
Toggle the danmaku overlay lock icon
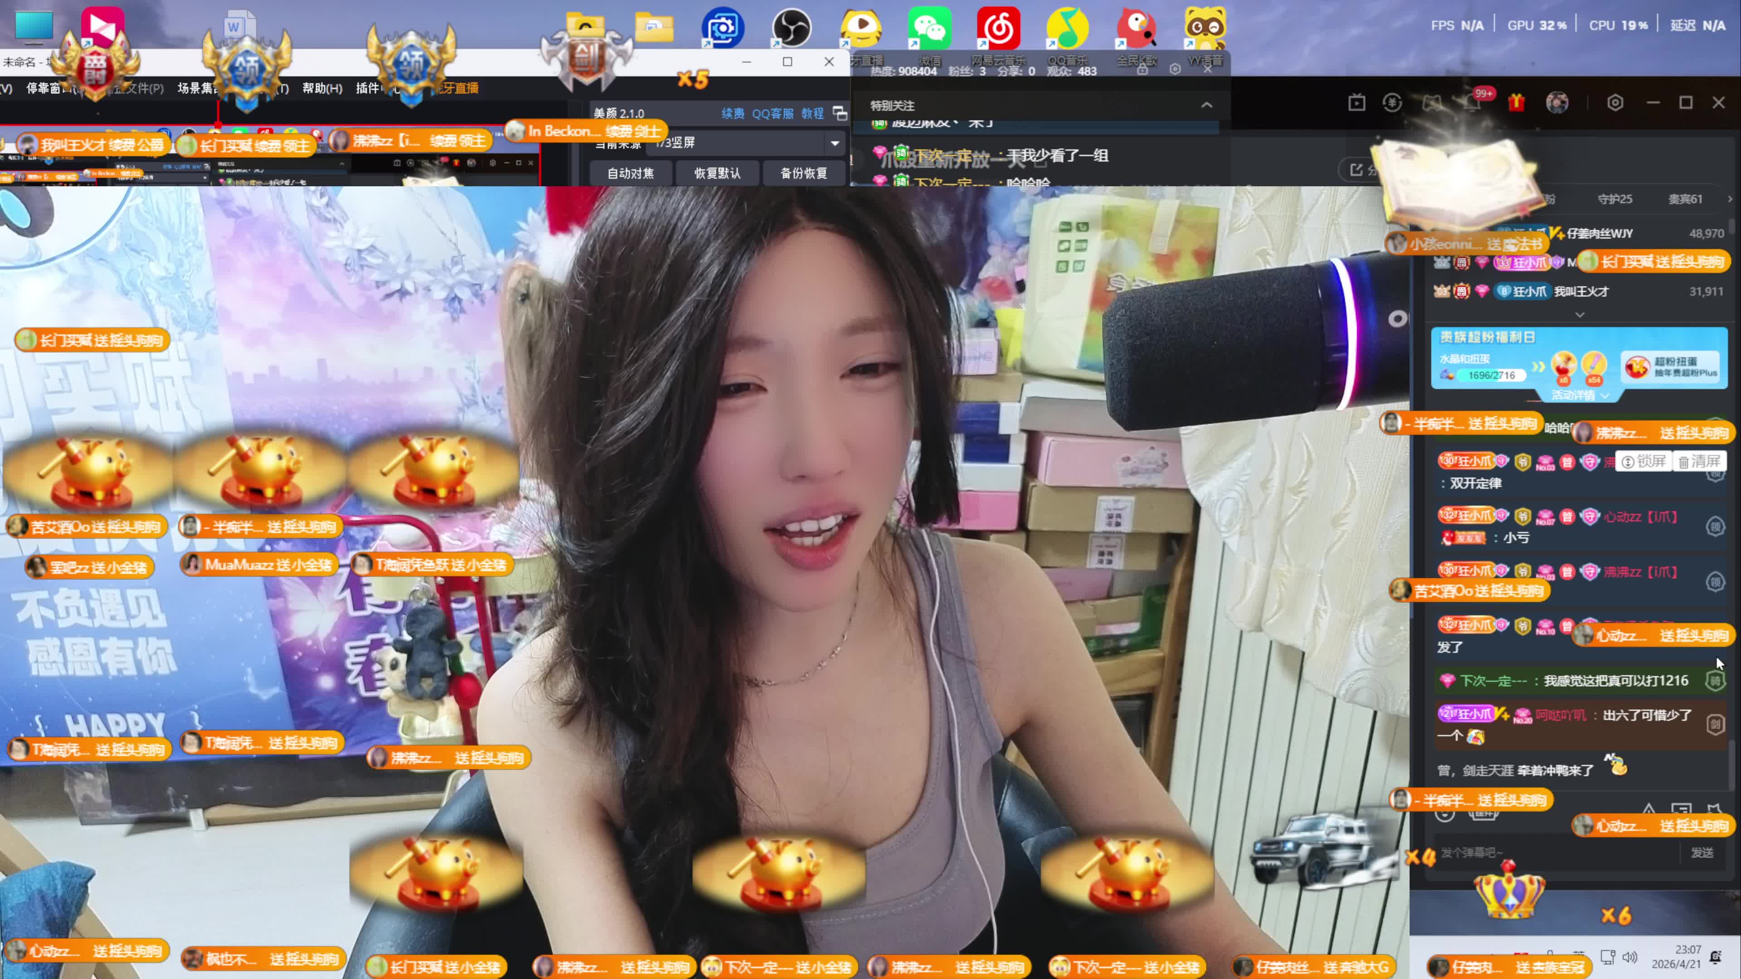1142,69
